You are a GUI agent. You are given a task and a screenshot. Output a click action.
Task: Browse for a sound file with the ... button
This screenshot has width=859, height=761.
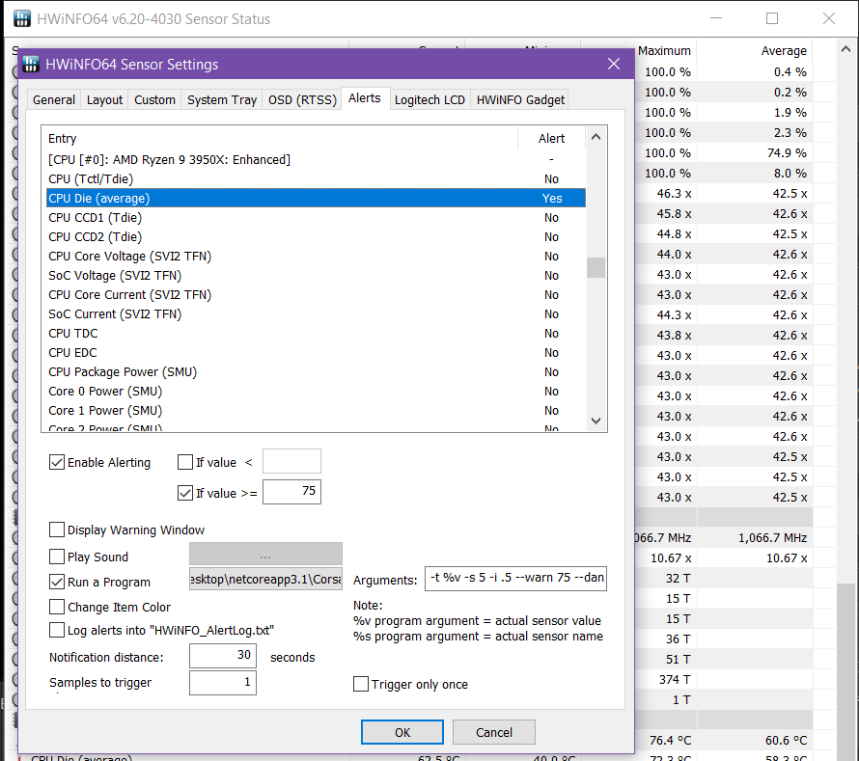pyautogui.click(x=265, y=554)
